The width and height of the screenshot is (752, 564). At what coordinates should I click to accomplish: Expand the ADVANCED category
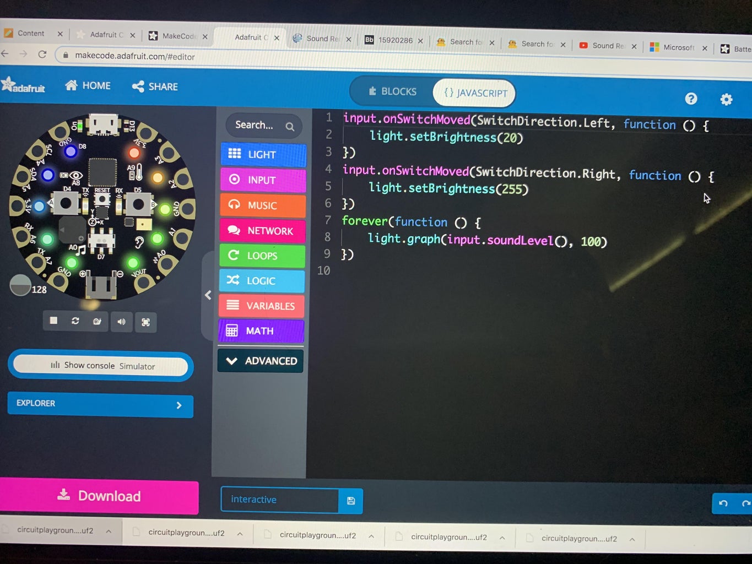pyautogui.click(x=260, y=361)
